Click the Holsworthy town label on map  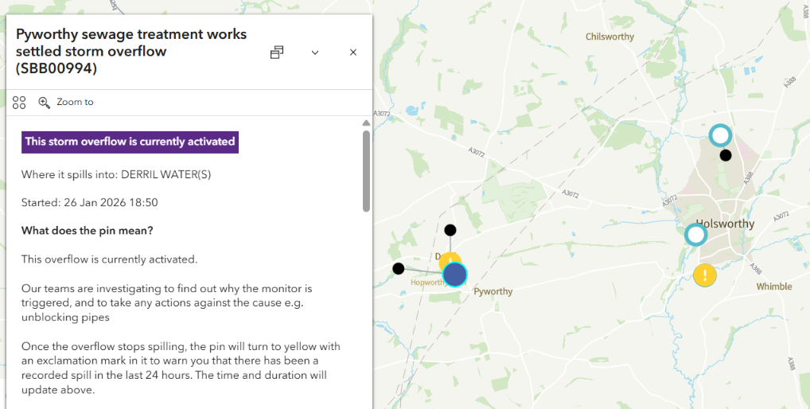coord(725,224)
